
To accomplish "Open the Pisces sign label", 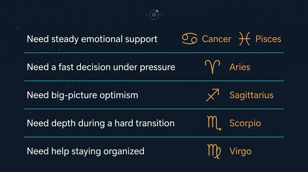I will click(268, 39).
